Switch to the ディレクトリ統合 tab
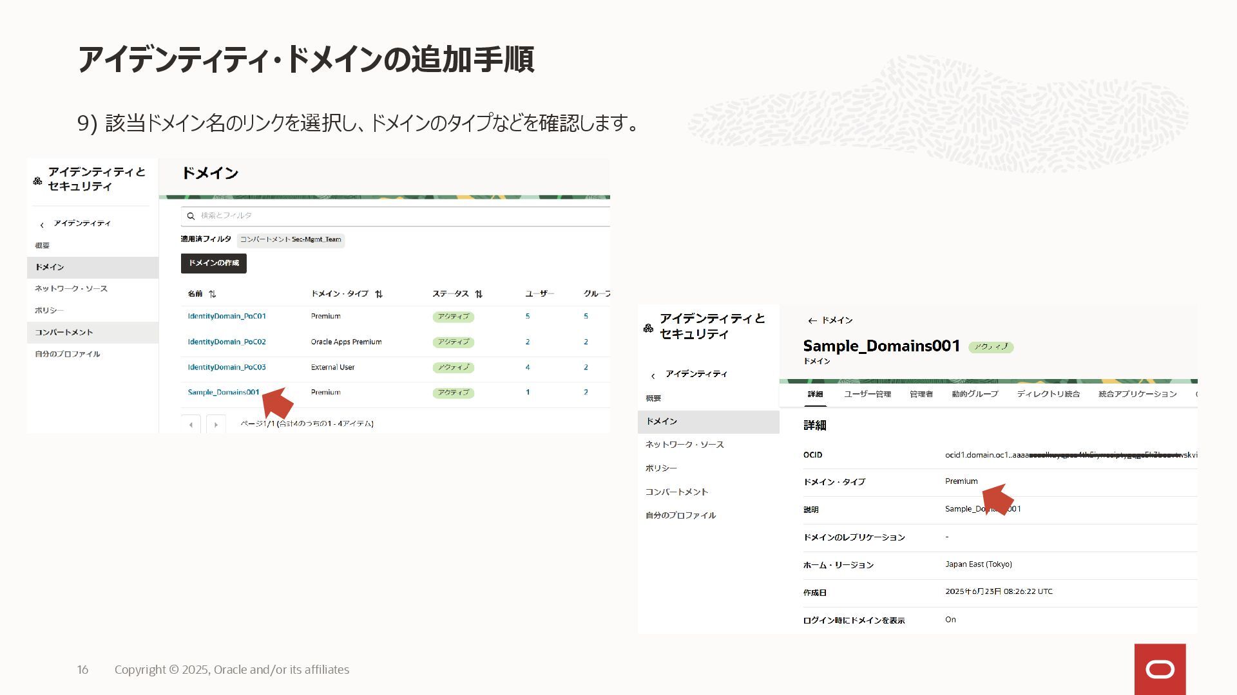 (x=1048, y=394)
